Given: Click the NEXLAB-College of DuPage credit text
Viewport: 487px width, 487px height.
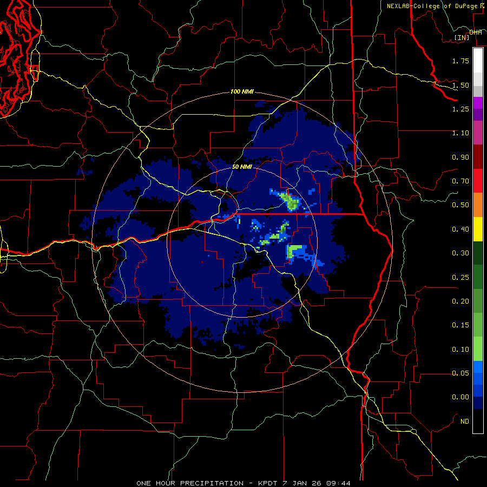Looking at the screenshot, I should (432, 6).
